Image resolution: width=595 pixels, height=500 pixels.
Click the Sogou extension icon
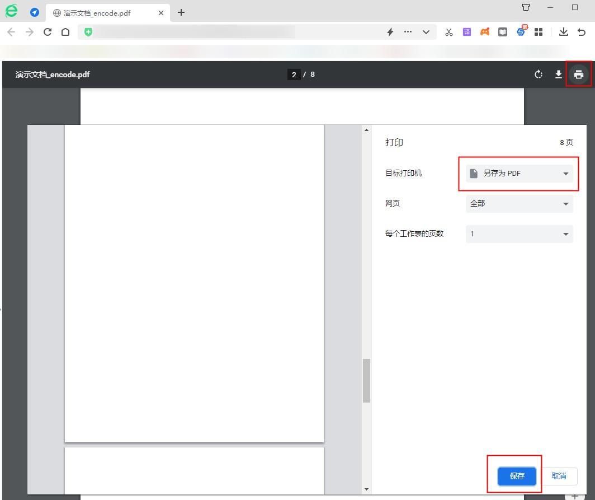point(521,32)
